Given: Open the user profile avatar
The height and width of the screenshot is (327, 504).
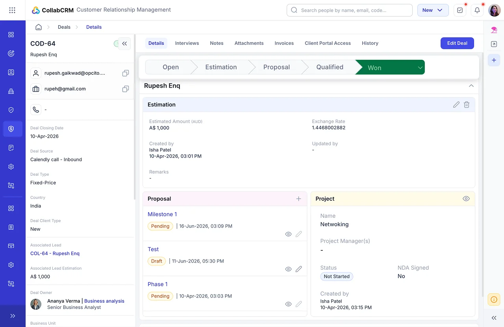Looking at the screenshot, I should coord(495,10).
